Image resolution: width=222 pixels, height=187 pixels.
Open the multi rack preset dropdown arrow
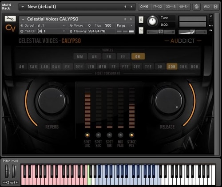pyautogui.click(x=23, y=7)
